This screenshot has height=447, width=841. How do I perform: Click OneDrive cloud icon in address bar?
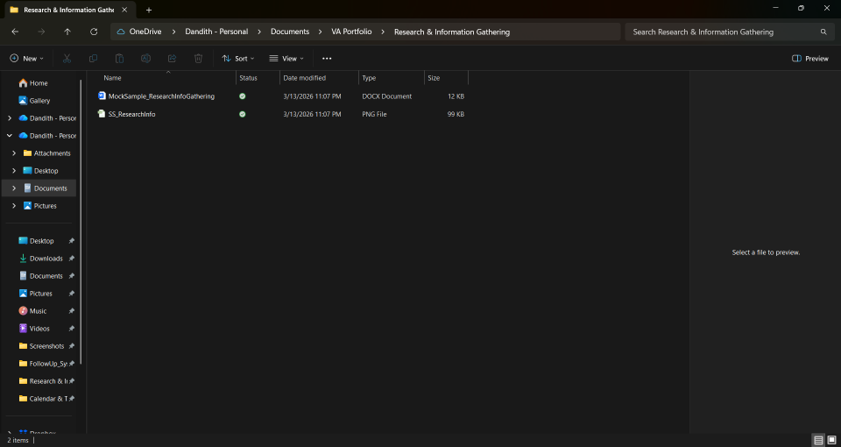(x=121, y=32)
